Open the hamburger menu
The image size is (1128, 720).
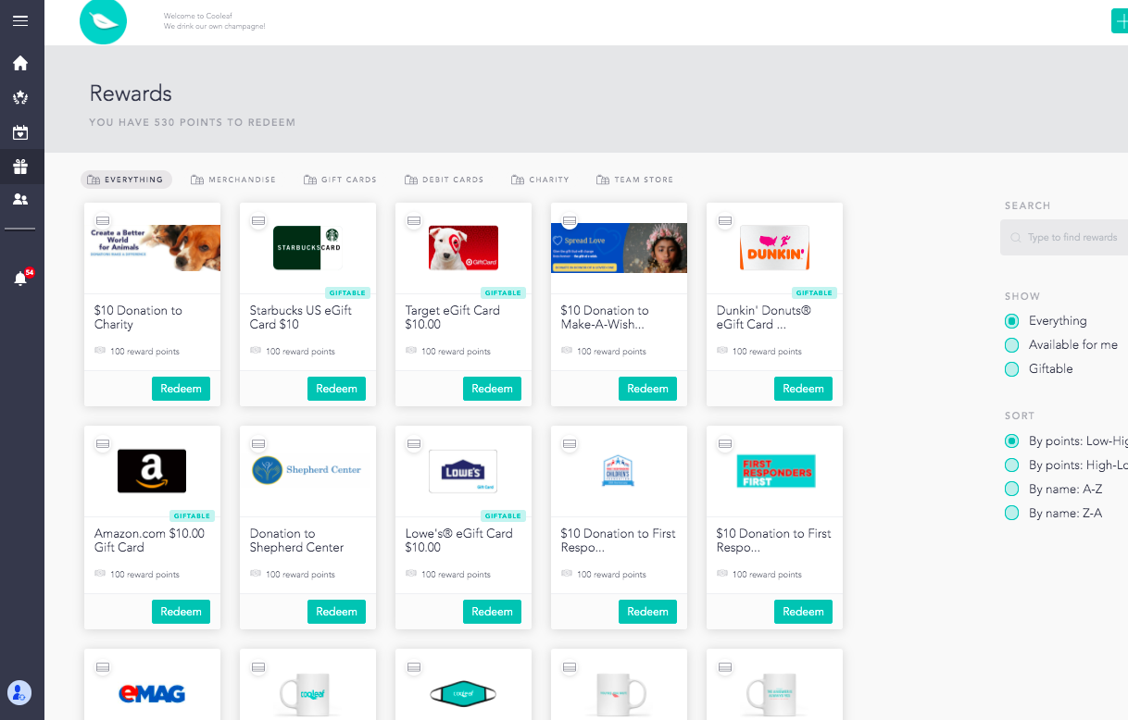[20, 20]
